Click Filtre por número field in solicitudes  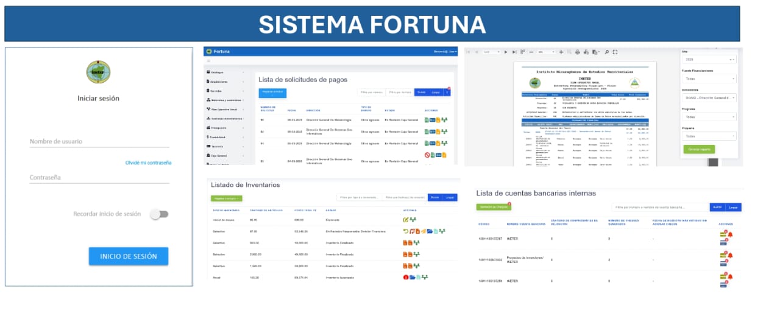371,92
